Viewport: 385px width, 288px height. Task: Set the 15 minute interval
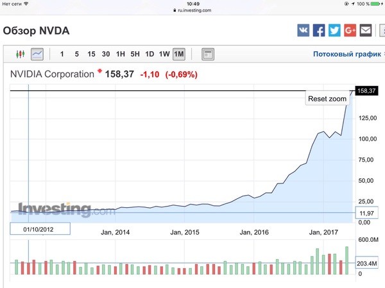click(91, 54)
